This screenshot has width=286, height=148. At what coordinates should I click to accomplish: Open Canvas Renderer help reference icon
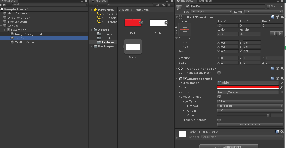[273, 68]
